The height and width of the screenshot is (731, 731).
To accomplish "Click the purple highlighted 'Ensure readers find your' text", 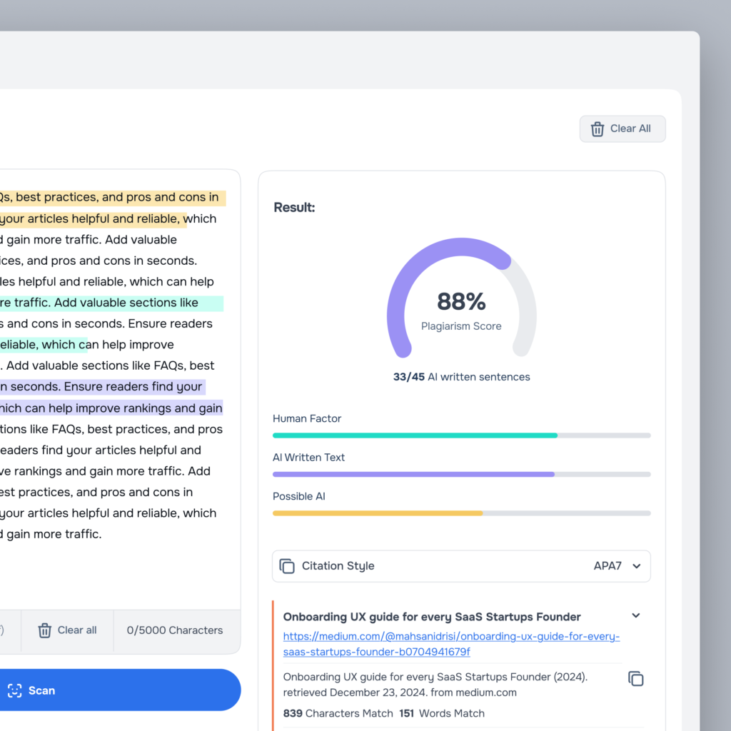I will (133, 387).
